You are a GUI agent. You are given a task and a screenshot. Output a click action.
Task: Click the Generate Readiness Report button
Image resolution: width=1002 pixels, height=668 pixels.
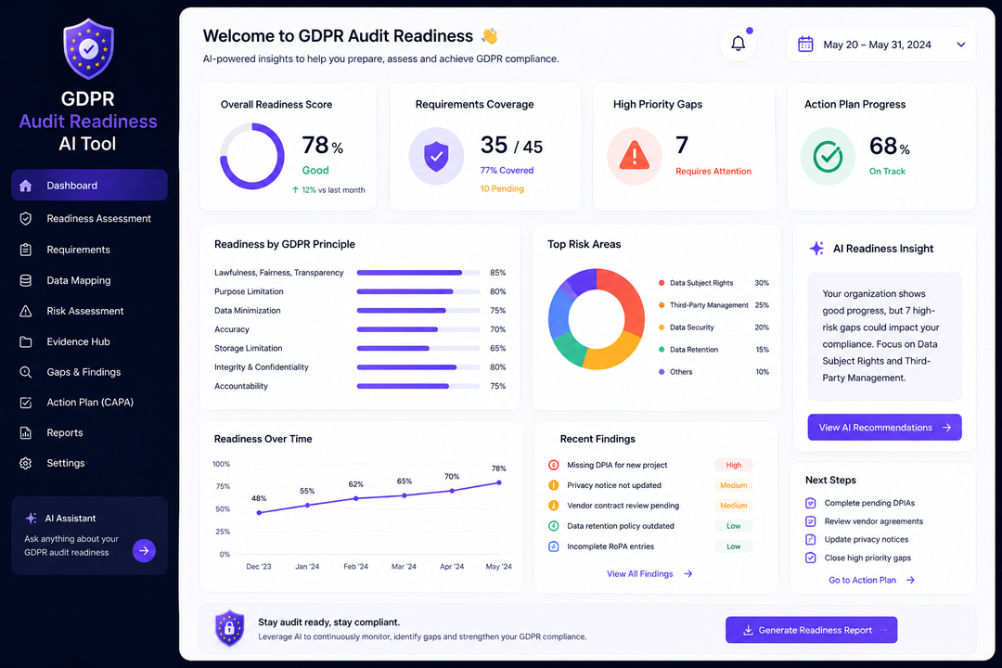[x=811, y=630]
